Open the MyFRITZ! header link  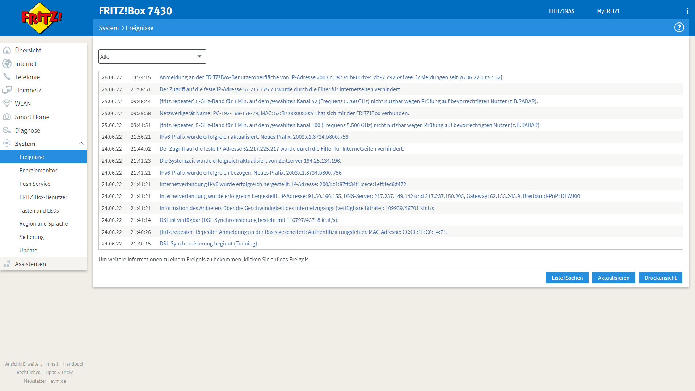[x=608, y=11]
